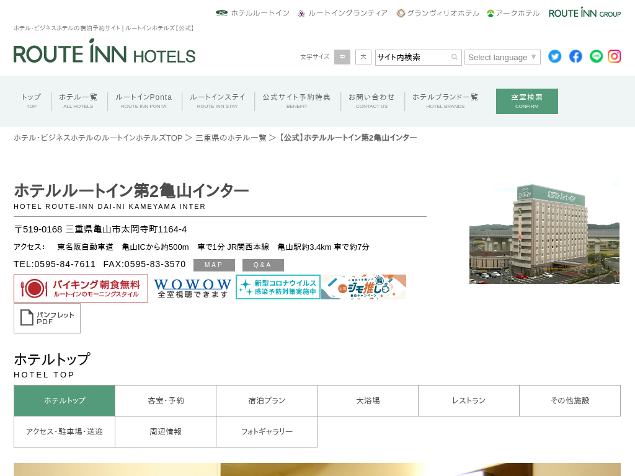Select the 周辺情報 tab
The image size is (635, 476).
(166, 431)
